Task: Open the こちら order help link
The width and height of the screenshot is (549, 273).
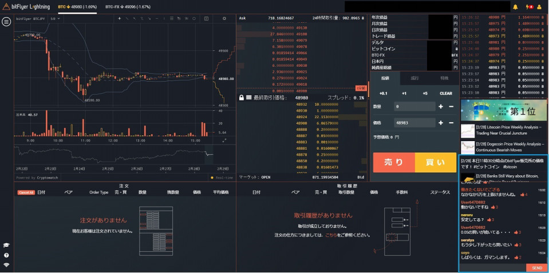Action: coord(331,235)
